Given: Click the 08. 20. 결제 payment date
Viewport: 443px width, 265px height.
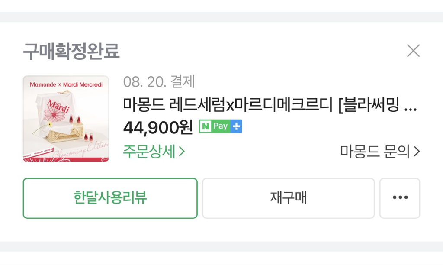Looking at the screenshot, I should click(159, 81).
